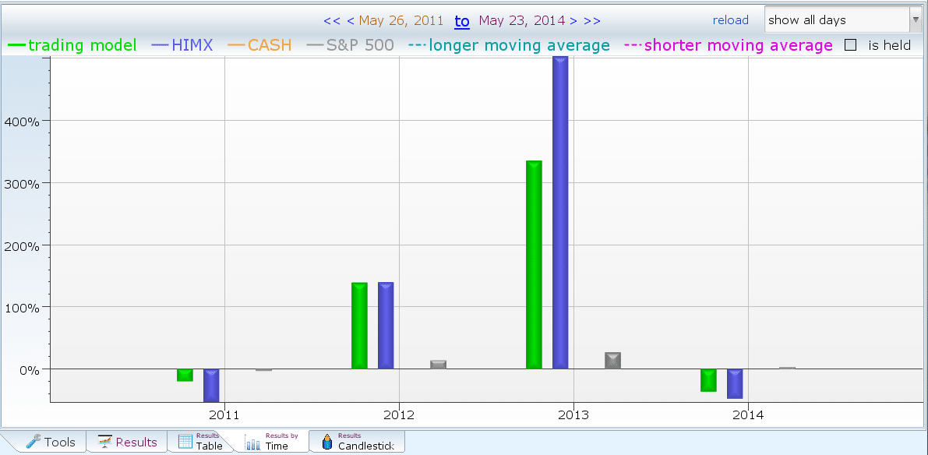Click the grid icon on Results Table tab
This screenshot has height=455, width=928.
185,442
